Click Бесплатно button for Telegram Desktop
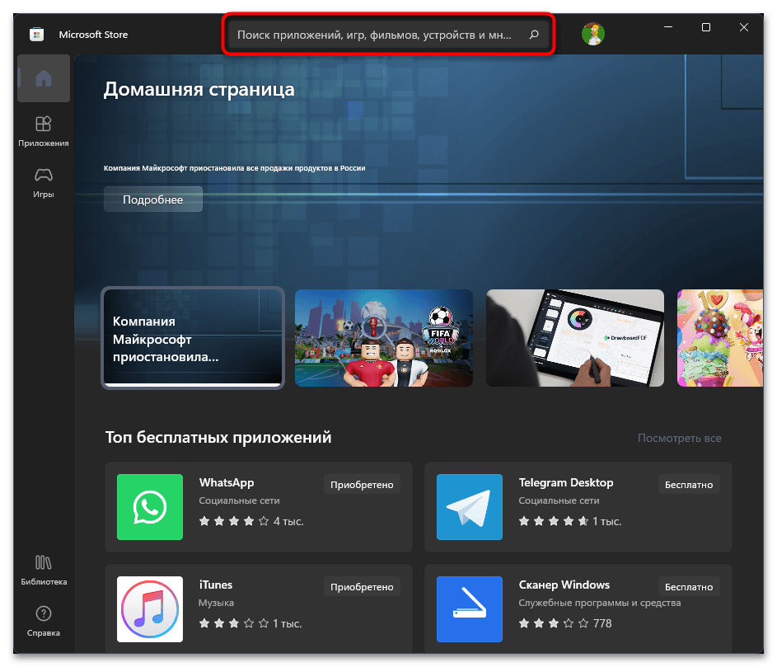777x667 pixels. 688,485
